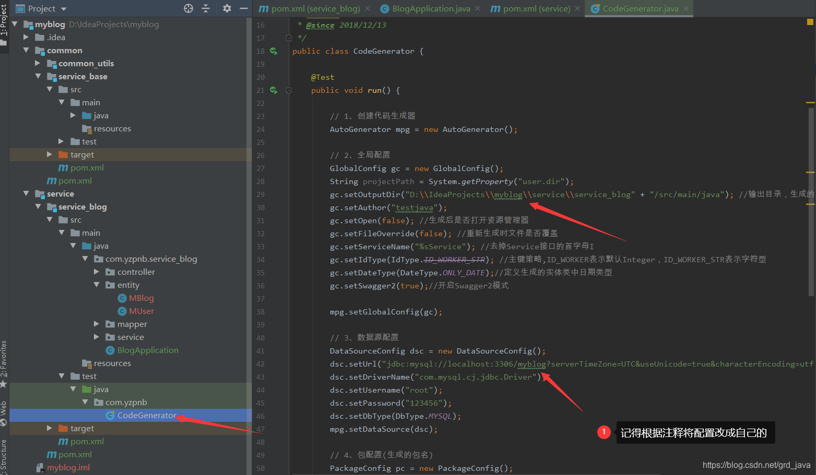Select the service_blog module folder
The image size is (816, 475).
(x=77, y=207)
